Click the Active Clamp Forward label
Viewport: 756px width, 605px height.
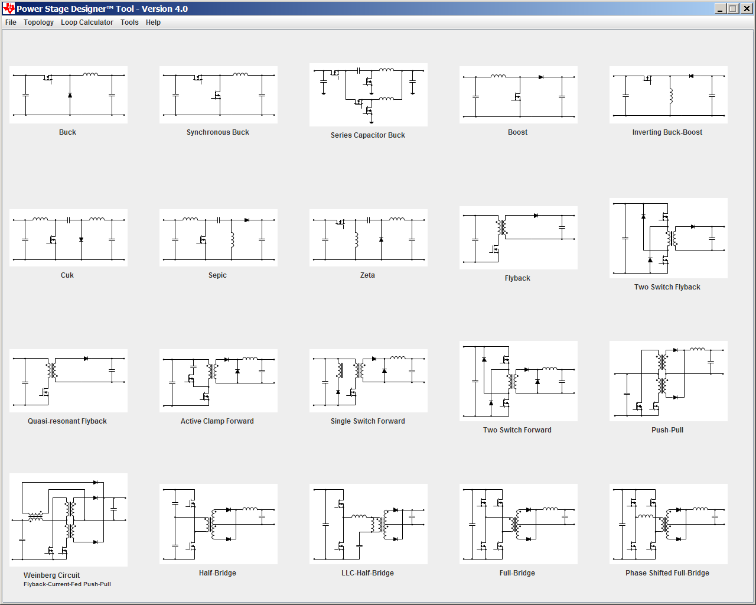click(217, 421)
